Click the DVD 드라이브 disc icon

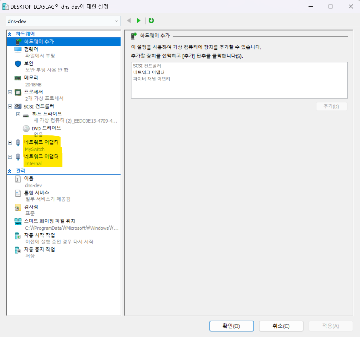click(x=26, y=128)
